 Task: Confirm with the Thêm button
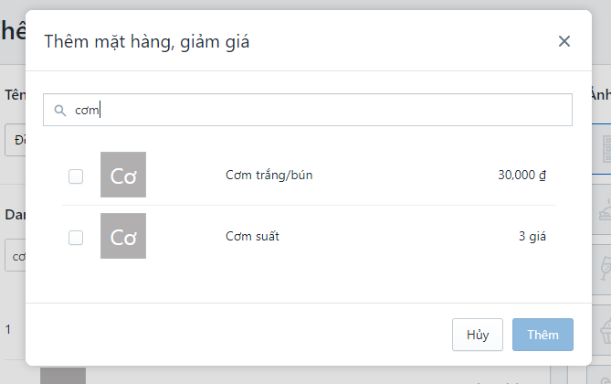543,335
